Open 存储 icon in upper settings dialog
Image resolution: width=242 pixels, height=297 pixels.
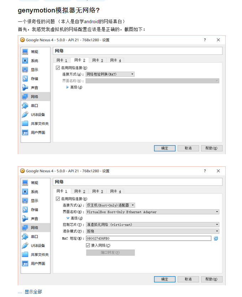pos(25,79)
